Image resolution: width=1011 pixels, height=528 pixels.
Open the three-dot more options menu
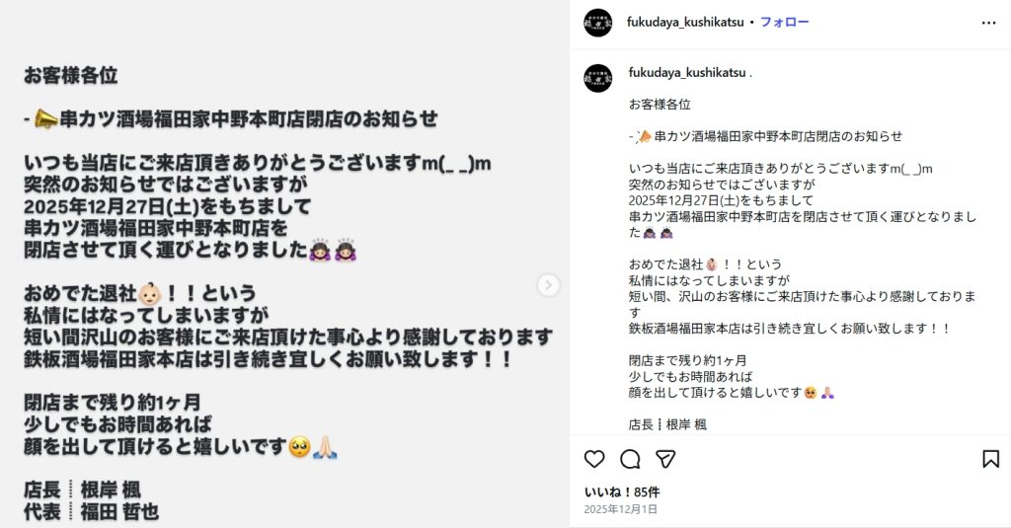pos(988,23)
